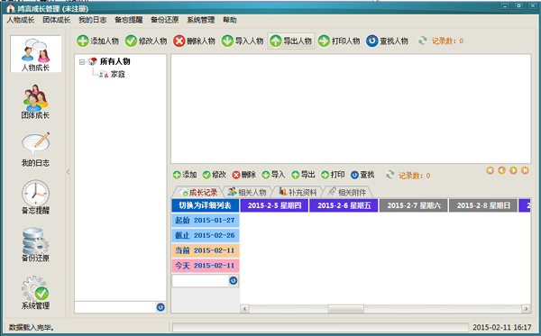Switch to 补充资料 tab
This screenshot has width=541, height=336.
[x=298, y=192]
